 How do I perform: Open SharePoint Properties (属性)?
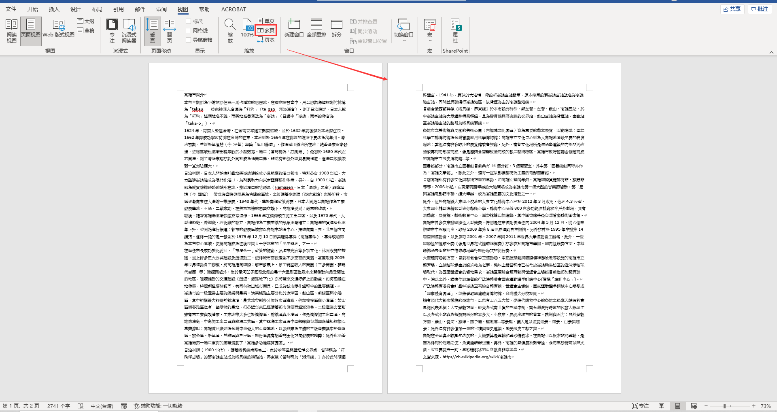455,31
